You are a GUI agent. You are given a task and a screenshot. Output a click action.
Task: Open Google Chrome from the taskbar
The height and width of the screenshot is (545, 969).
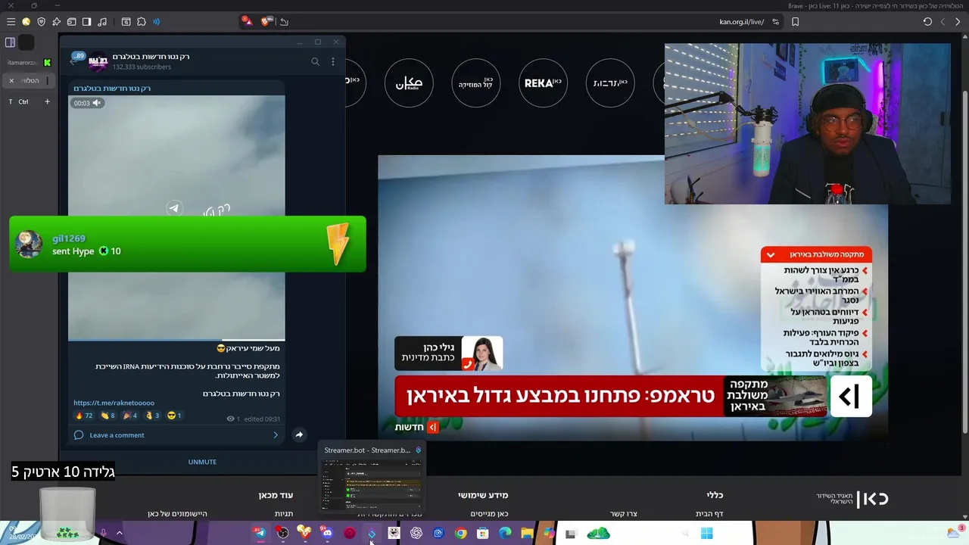pos(460,533)
